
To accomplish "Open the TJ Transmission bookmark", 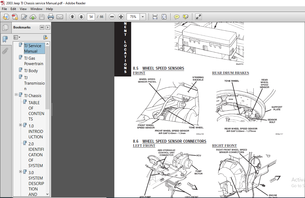I will (34, 83).
